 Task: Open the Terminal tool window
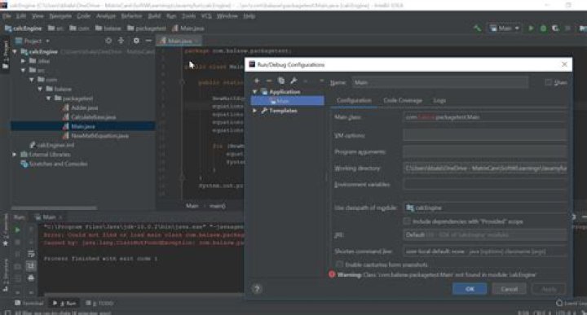click(29, 303)
